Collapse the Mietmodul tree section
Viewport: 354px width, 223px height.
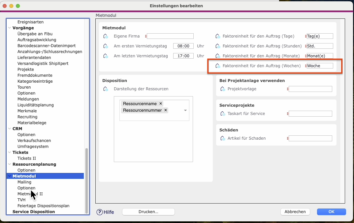(x=10, y=176)
